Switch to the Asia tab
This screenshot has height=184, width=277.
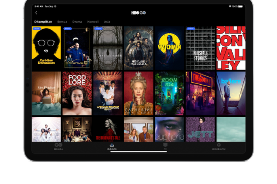point(107,22)
